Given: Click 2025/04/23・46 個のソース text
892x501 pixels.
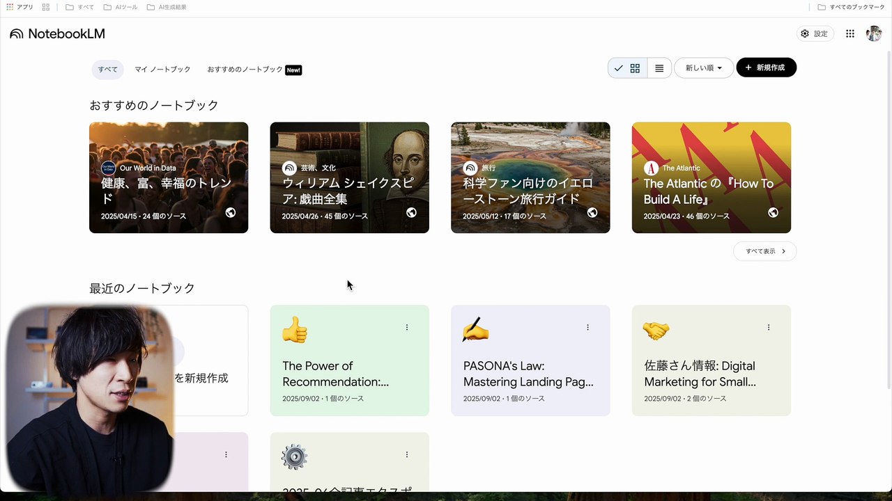Looking at the screenshot, I should pos(686,216).
